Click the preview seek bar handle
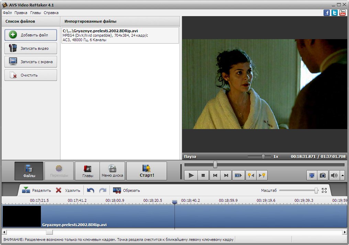349x245 pixels. point(215,164)
